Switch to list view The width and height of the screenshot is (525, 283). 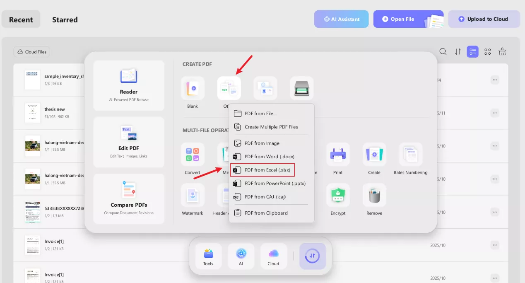(x=472, y=52)
